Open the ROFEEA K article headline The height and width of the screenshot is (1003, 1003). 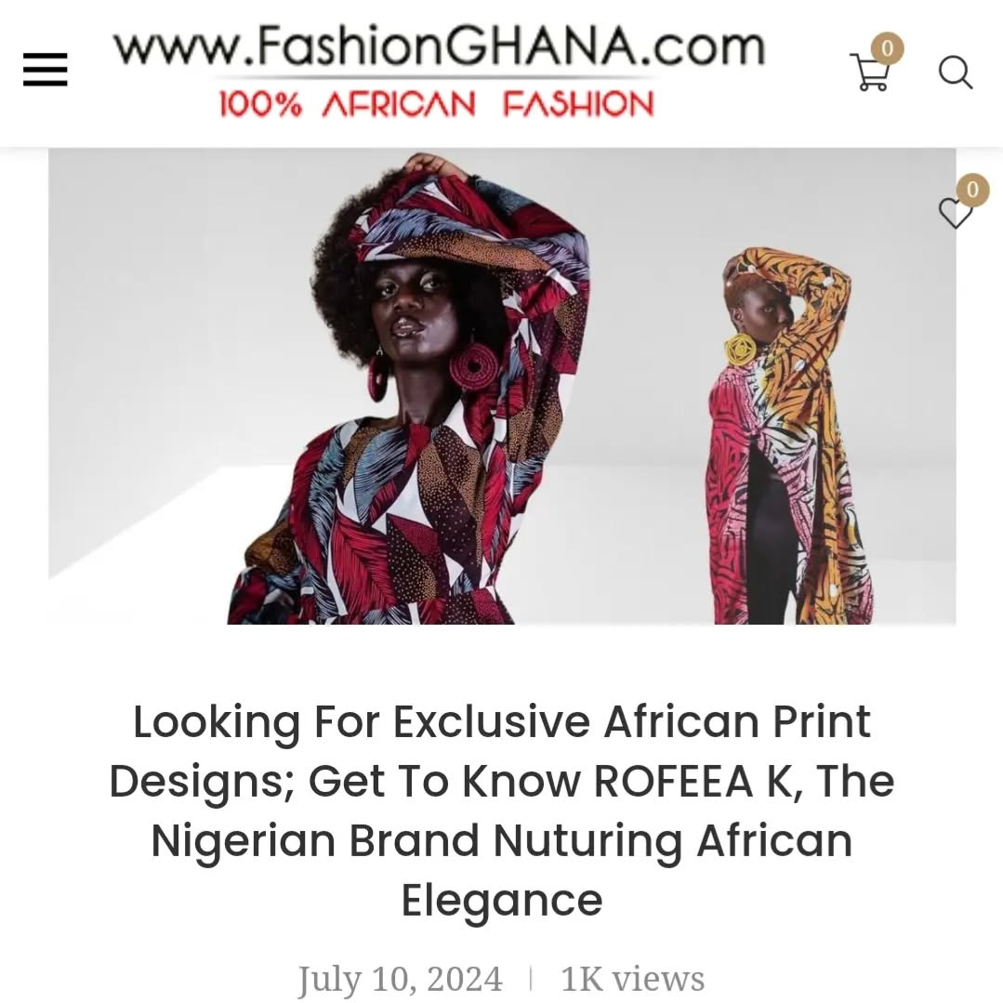point(502,810)
